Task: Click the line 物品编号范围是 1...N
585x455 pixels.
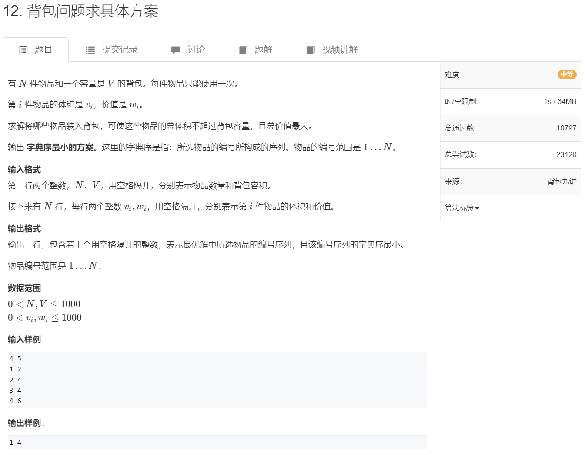Action: pos(55,266)
